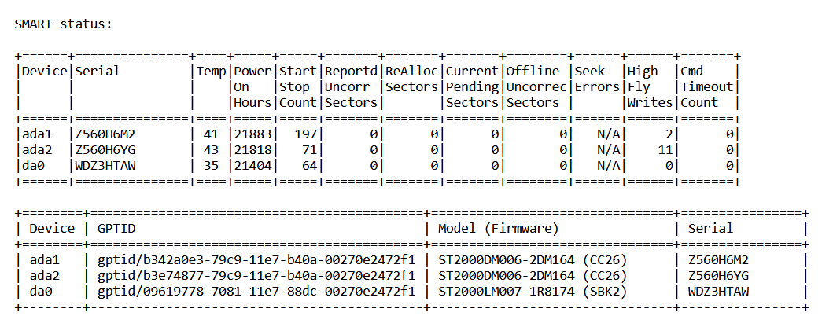Click the SMART status heading text
Viewport: 833px width, 327px height.
point(63,24)
